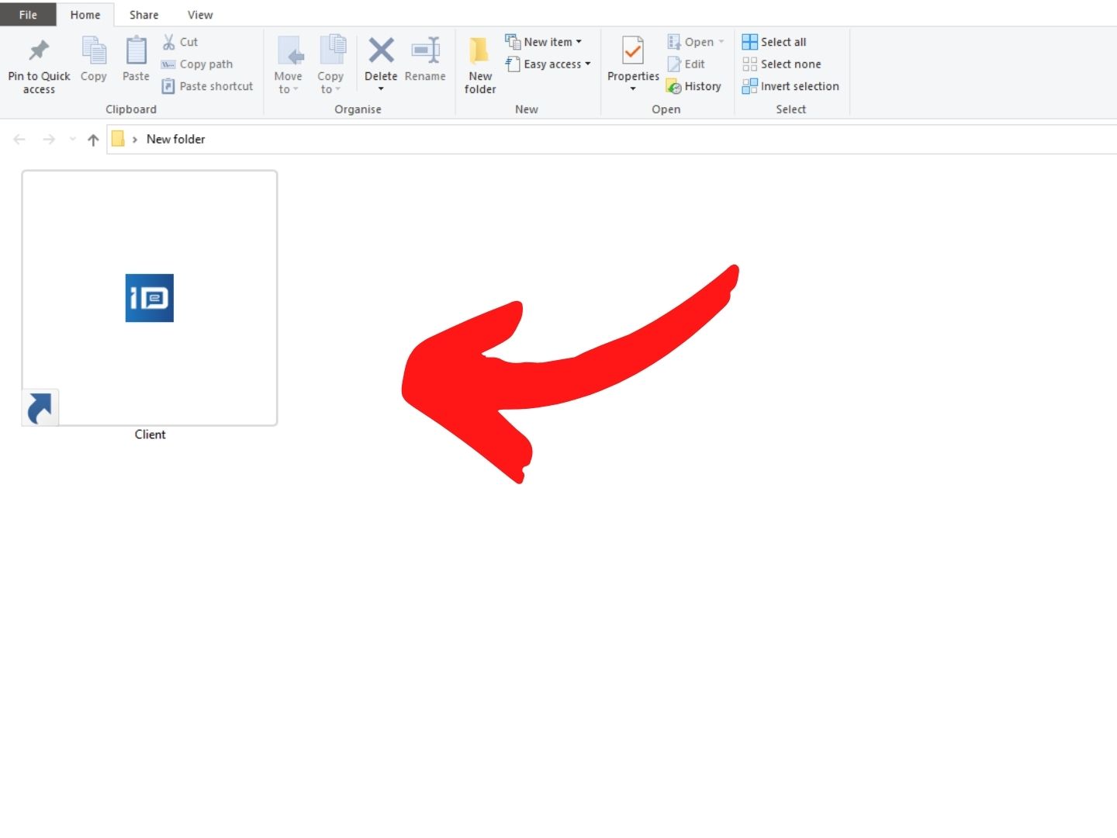The image size is (1117, 838).
Task: Open the recent locations dropdown arrow
Action: click(x=73, y=140)
